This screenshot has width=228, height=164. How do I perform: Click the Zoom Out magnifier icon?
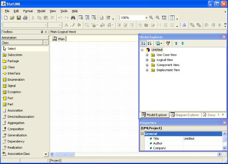click(x=158, y=18)
